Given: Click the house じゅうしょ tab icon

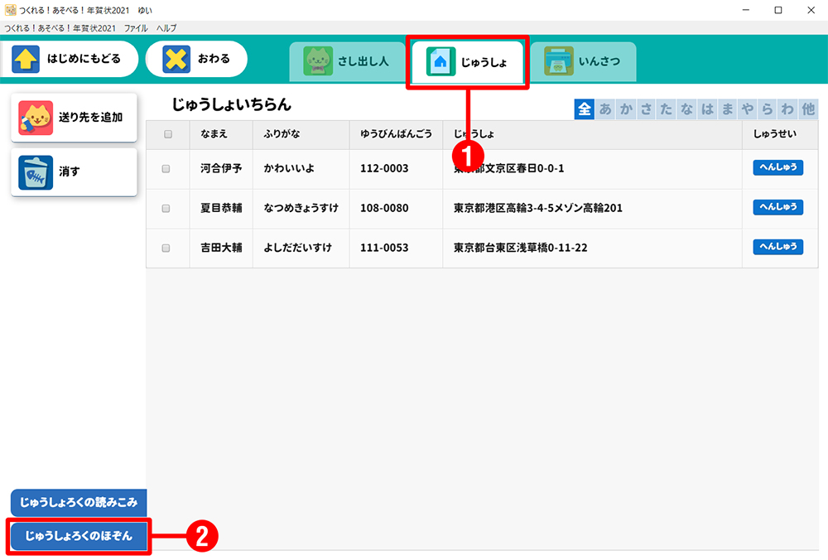Looking at the screenshot, I should tap(440, 61).
